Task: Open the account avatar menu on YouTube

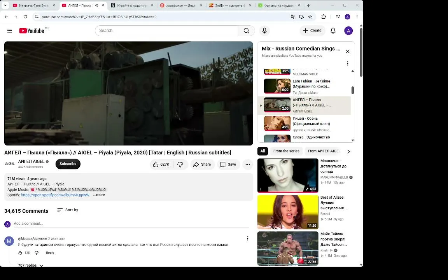Action: (x=348, y=31)
